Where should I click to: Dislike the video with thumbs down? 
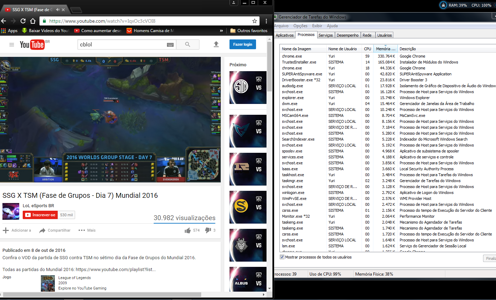pos(208,230)
